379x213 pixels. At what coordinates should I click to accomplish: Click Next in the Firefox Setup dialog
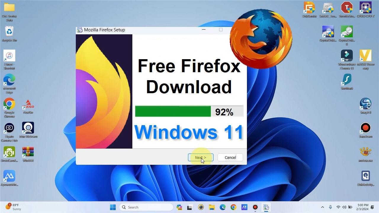(x=200, y=157)
